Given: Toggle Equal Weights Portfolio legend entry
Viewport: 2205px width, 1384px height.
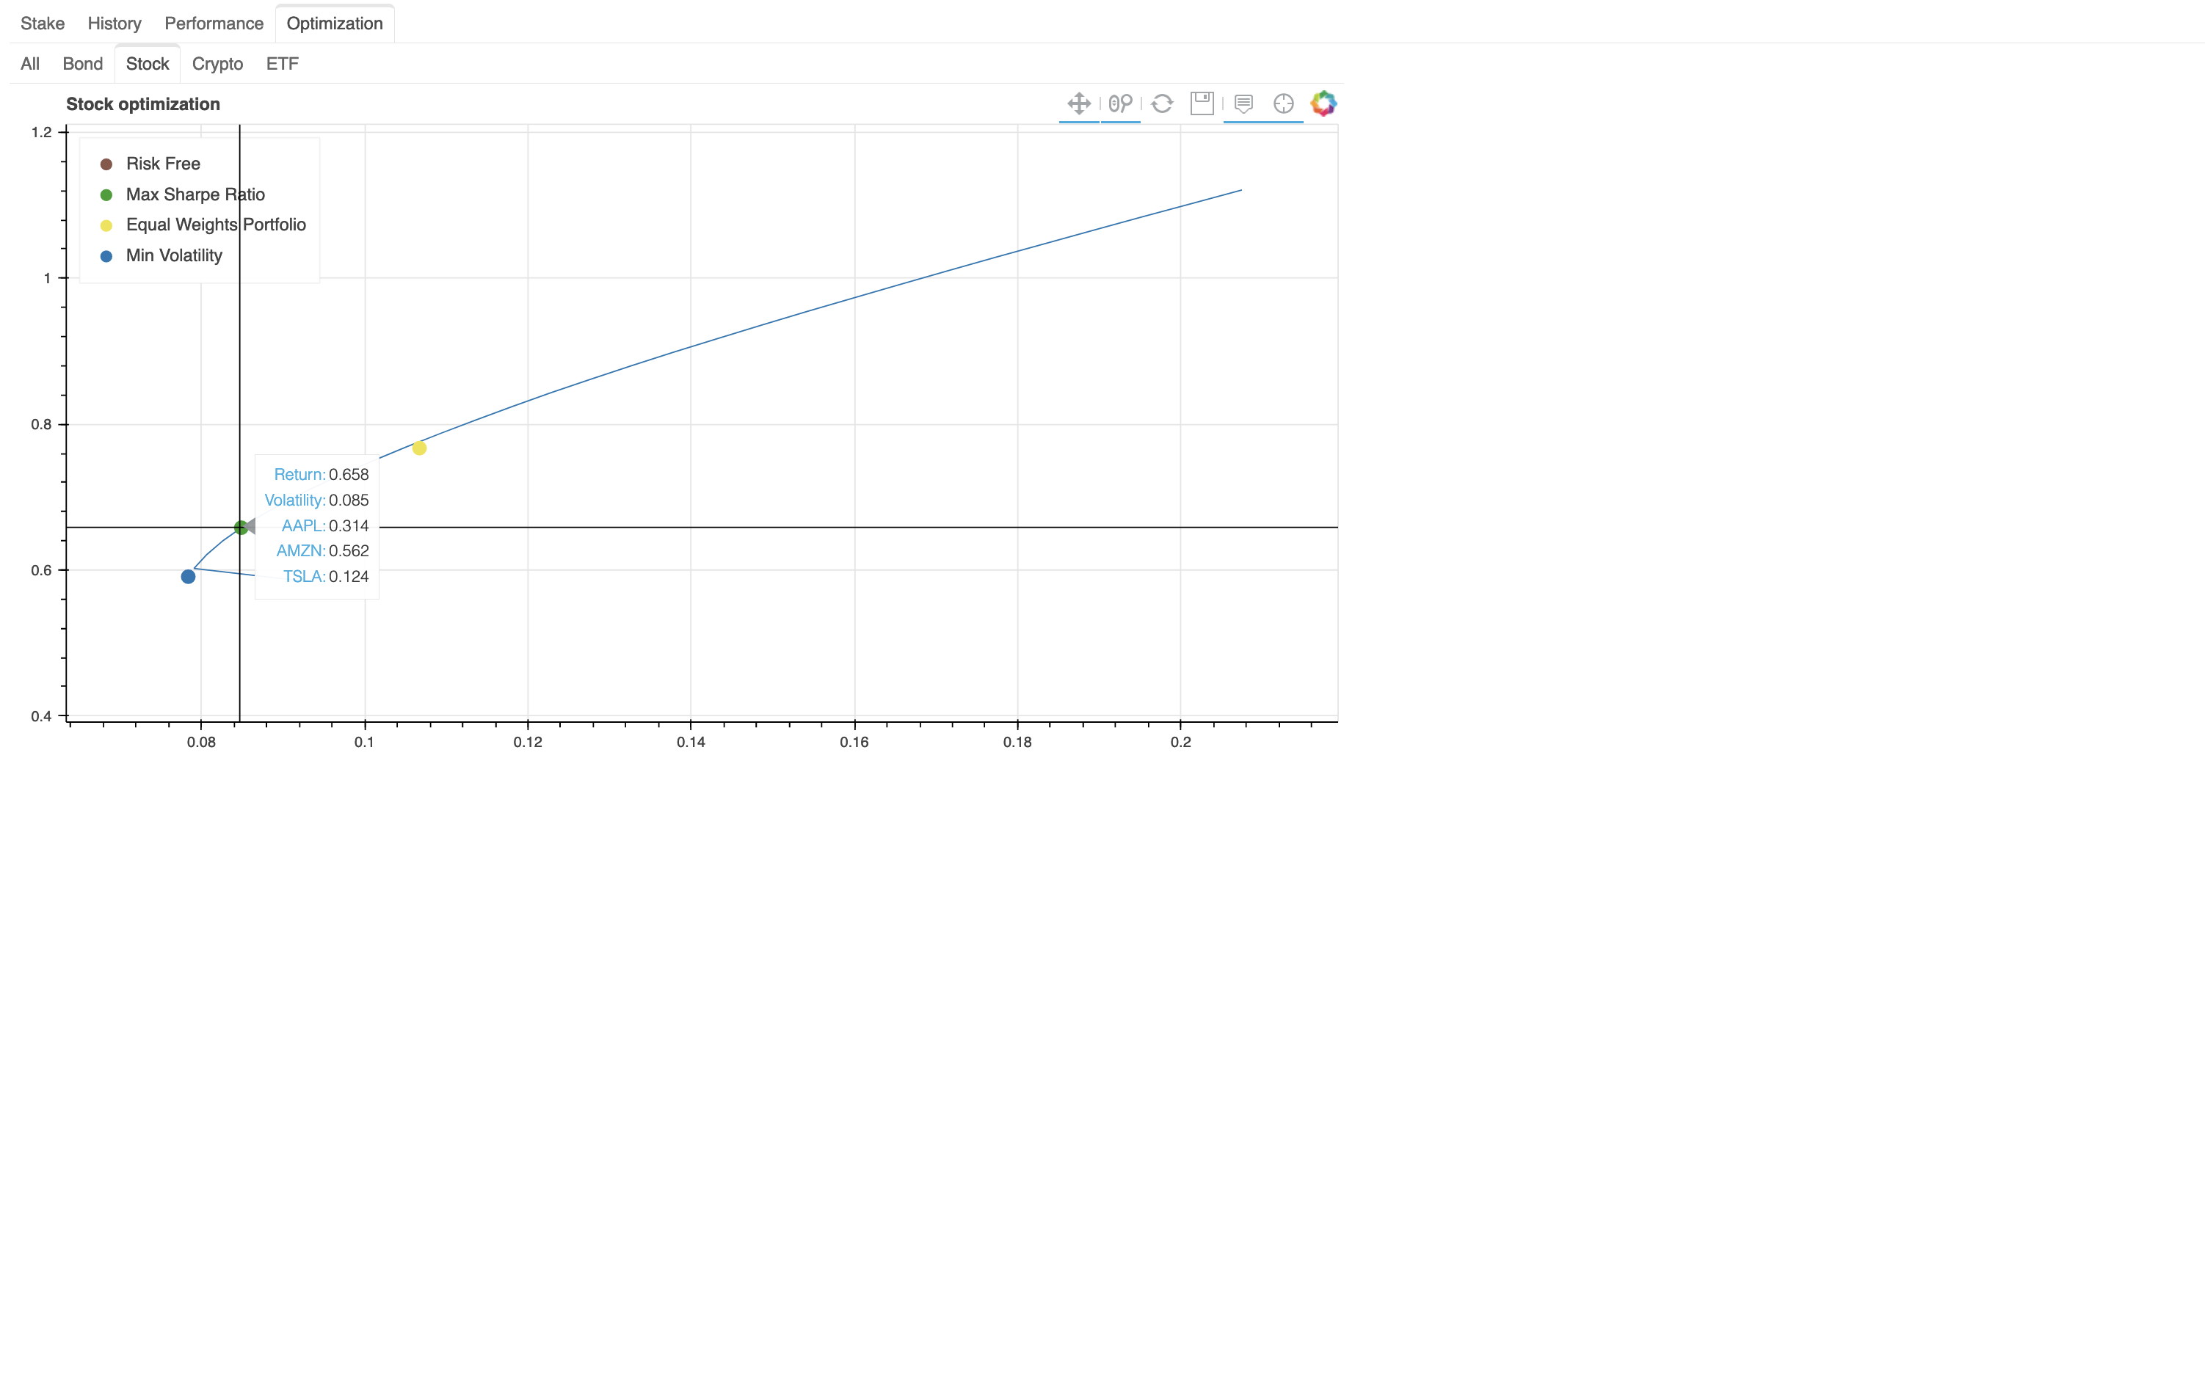Looking at the screenshot, I should coord(215,225).
